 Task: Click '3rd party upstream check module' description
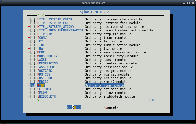click(114, 19)
